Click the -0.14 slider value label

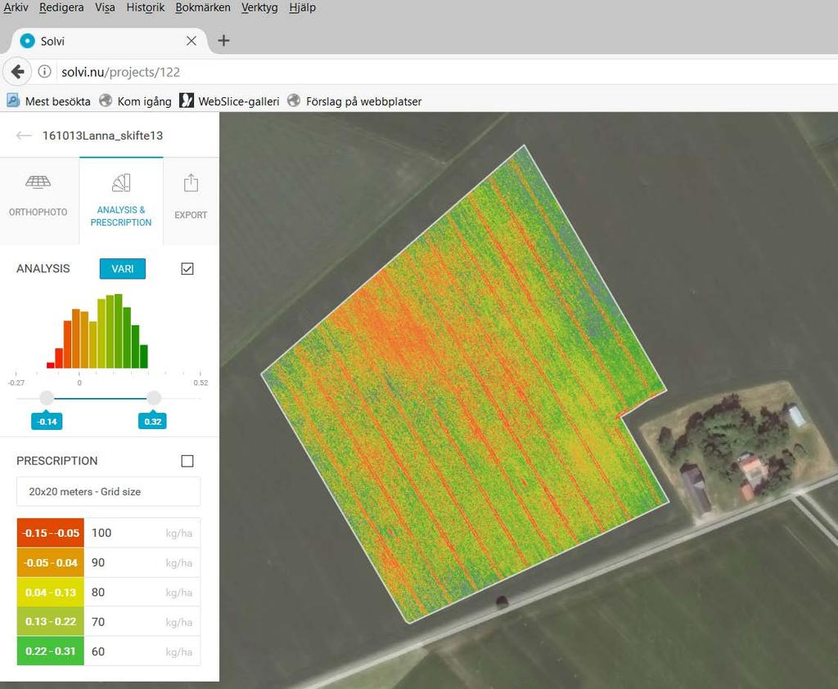(x=47, y=421)
